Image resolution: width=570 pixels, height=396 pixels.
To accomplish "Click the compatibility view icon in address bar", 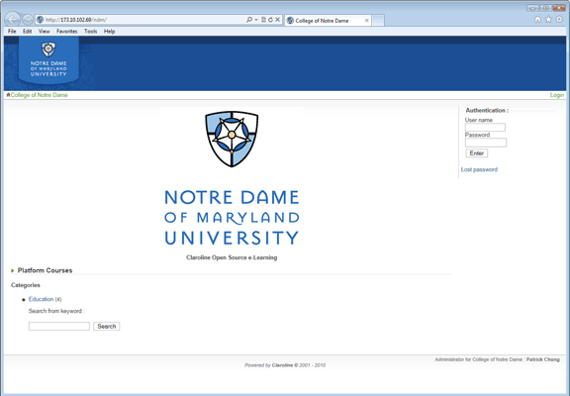I will pos(263,20).
